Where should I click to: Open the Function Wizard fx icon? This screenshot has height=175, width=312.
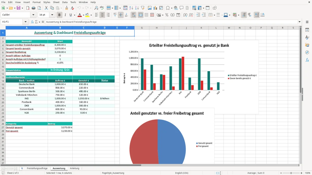(32, 22)
